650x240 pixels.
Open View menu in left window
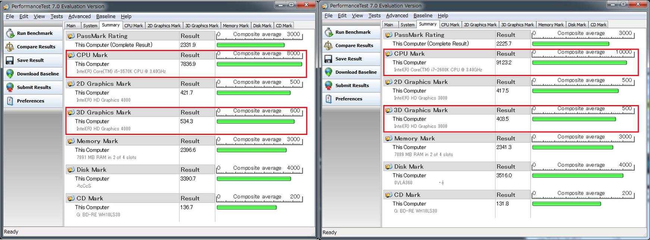[x=39, y=16]
